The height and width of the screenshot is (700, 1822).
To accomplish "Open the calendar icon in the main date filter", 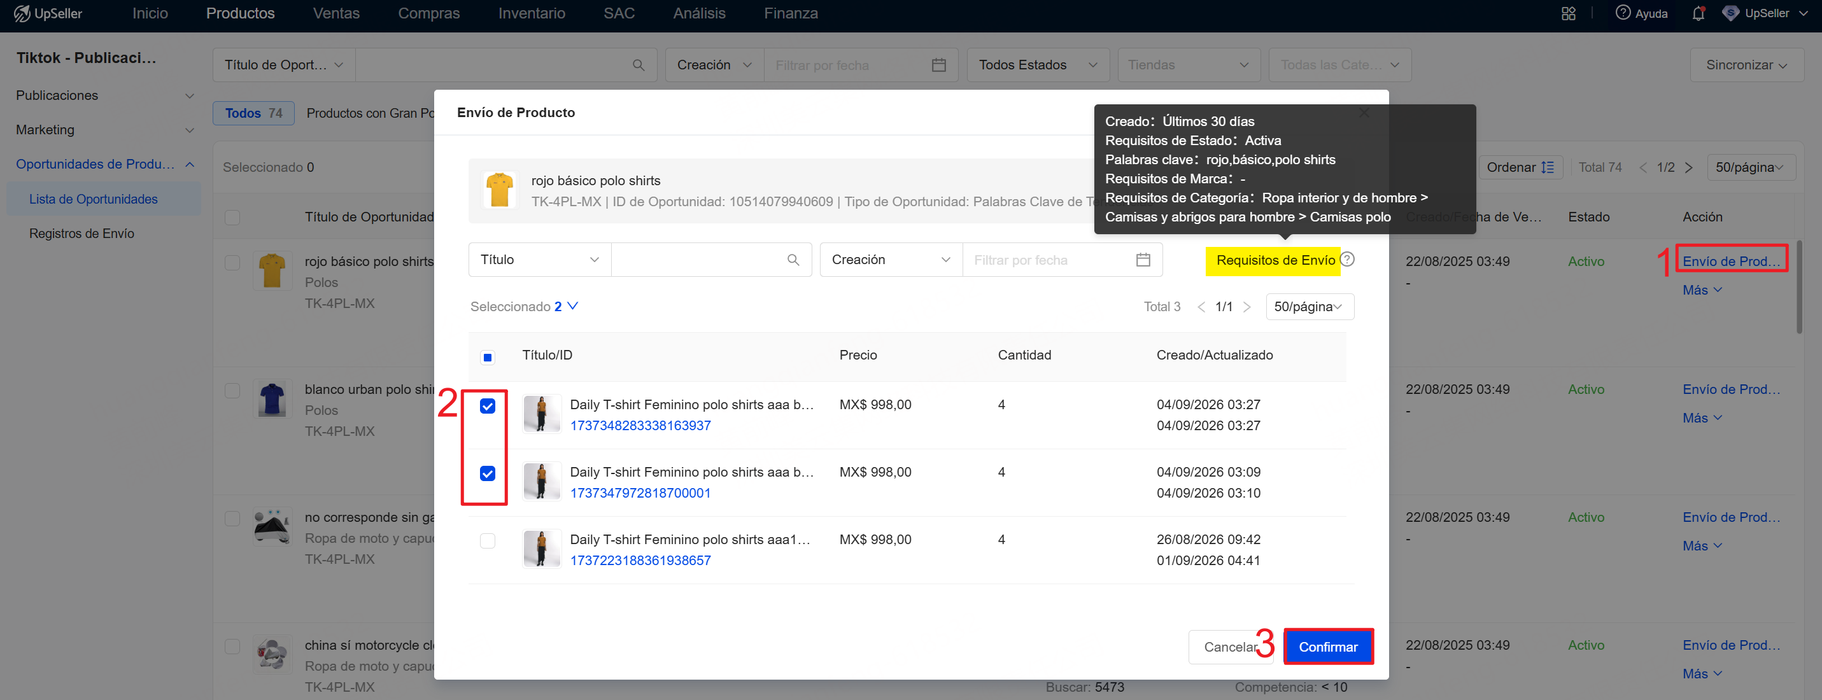I will (x=938, y=65).
